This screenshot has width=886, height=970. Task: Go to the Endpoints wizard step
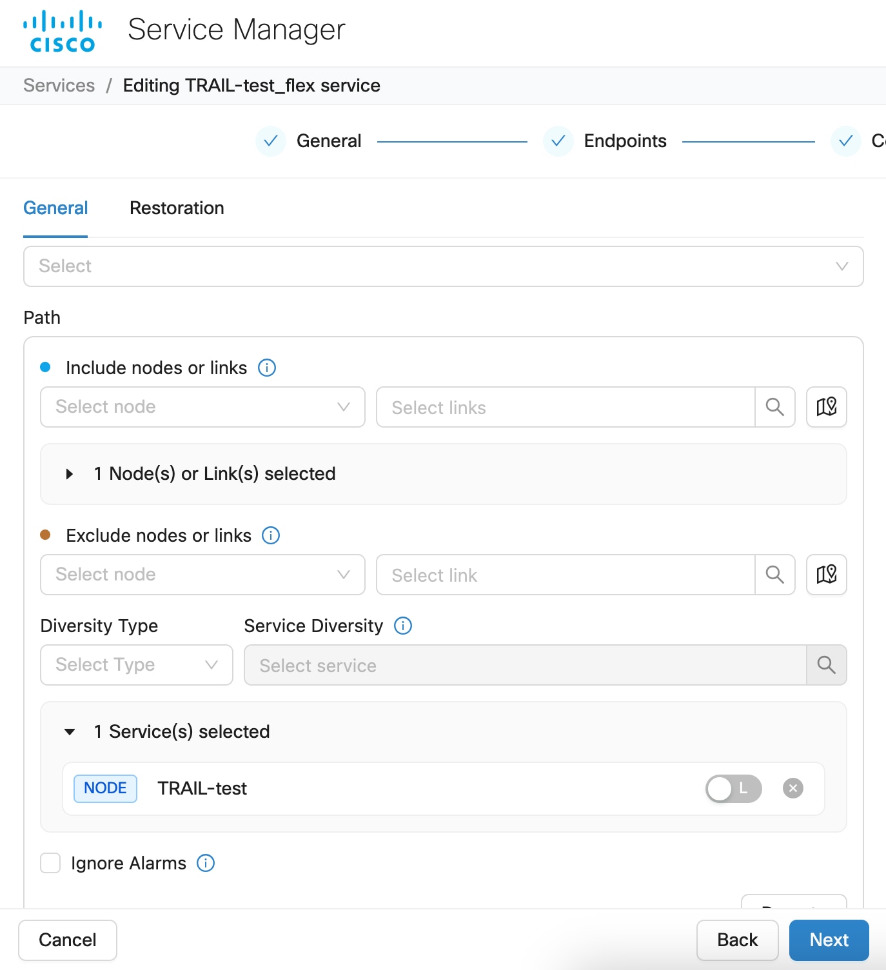[625, 141]
